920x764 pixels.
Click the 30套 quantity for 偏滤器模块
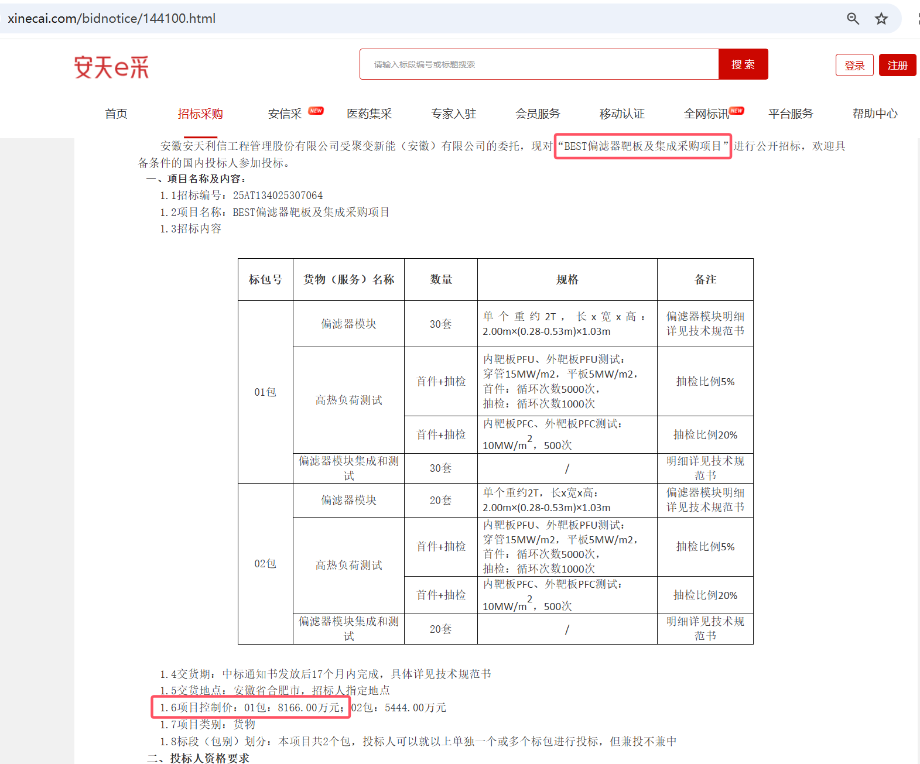[x=441, y=324]
